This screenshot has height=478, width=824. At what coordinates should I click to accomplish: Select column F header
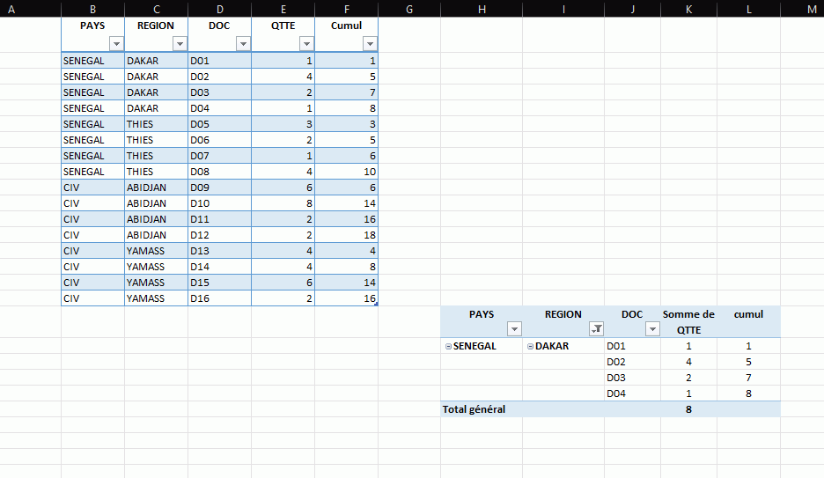tap(346, 9)
